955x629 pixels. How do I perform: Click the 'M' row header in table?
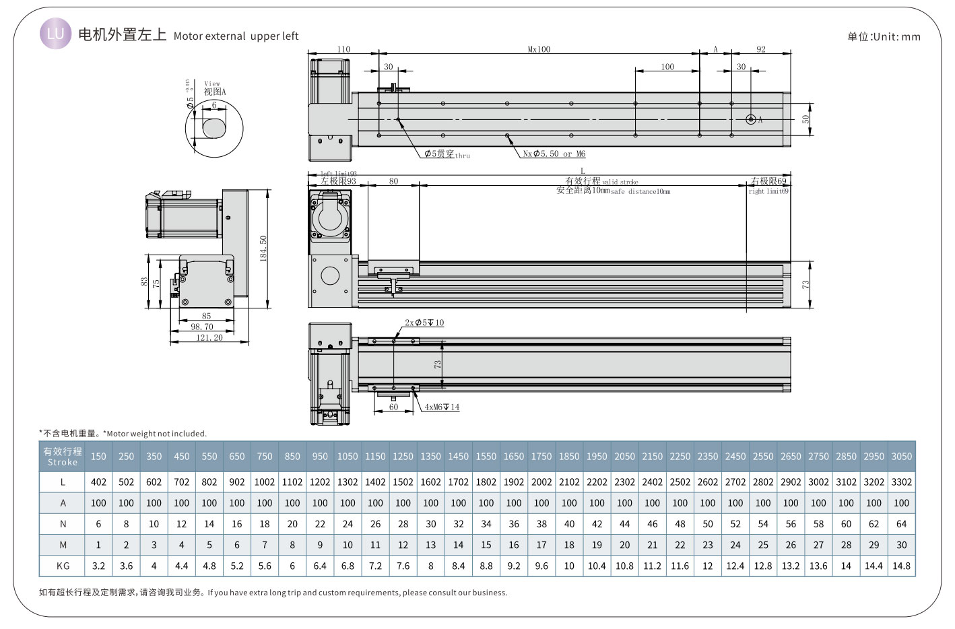(63, 545)
